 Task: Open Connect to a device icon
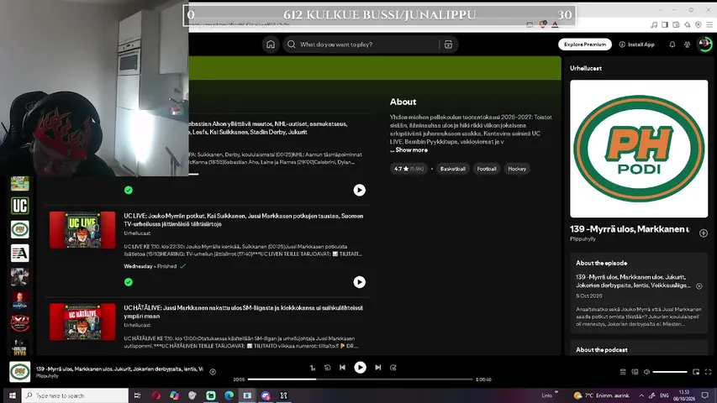pos(635,372)
